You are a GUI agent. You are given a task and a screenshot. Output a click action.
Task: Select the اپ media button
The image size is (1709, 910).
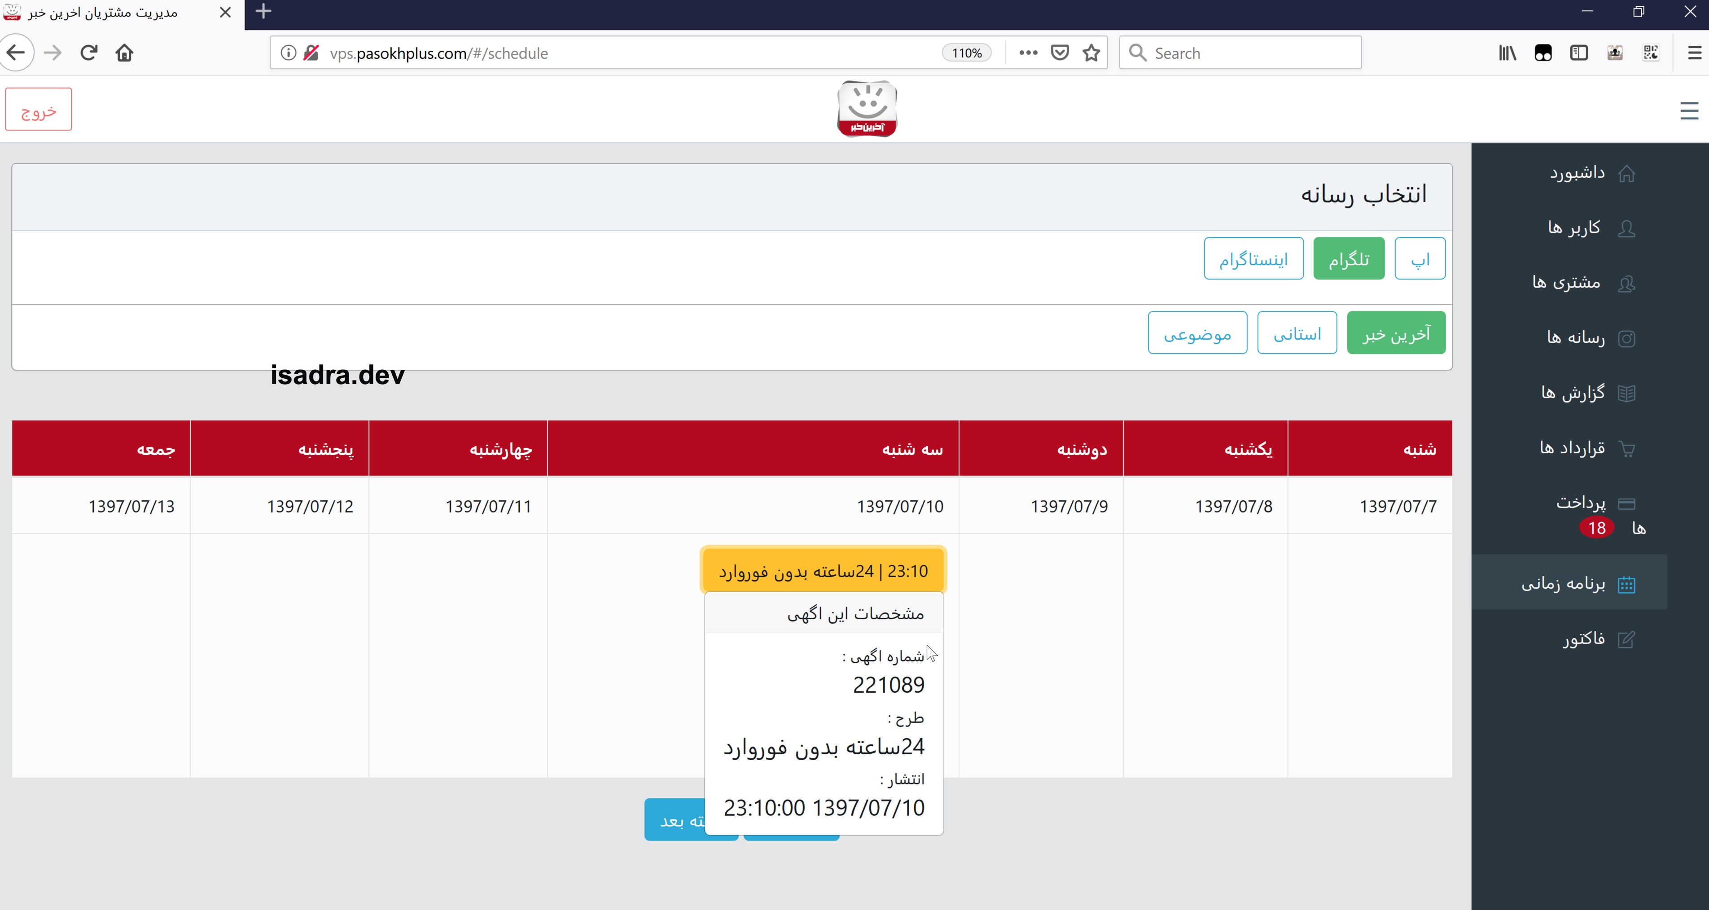(1420, 258)
